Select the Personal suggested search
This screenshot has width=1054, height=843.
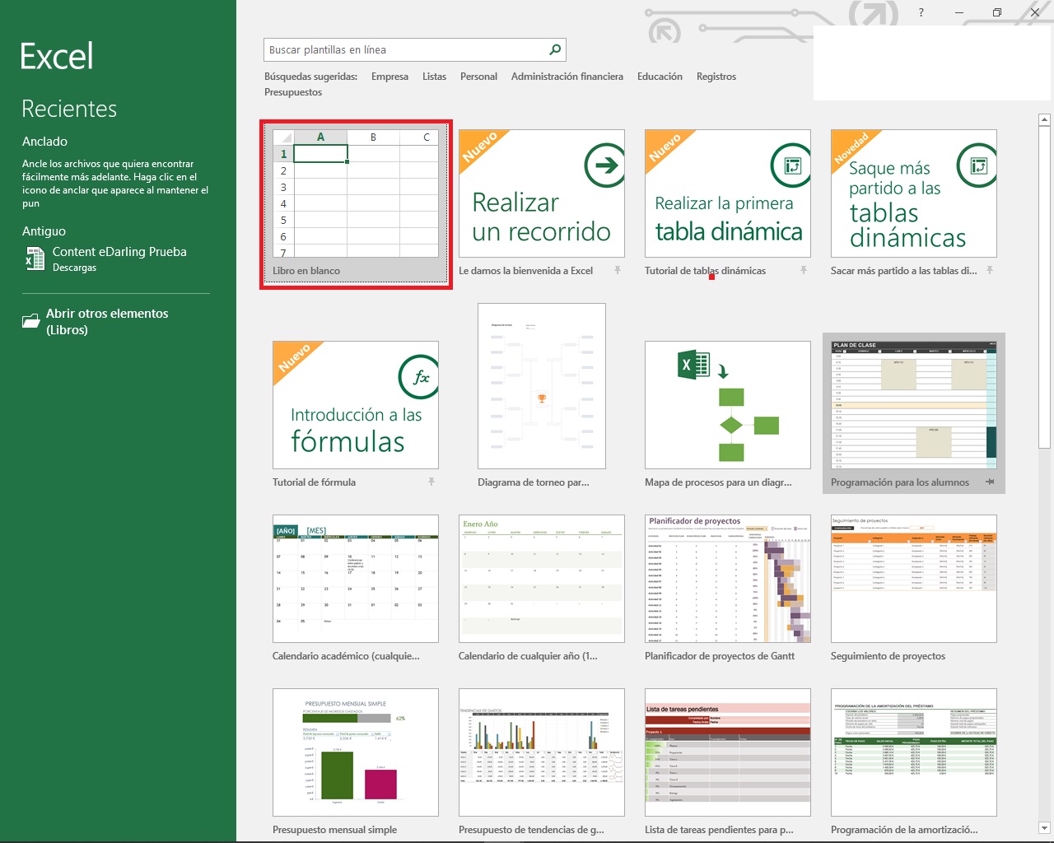click(478, 77)
